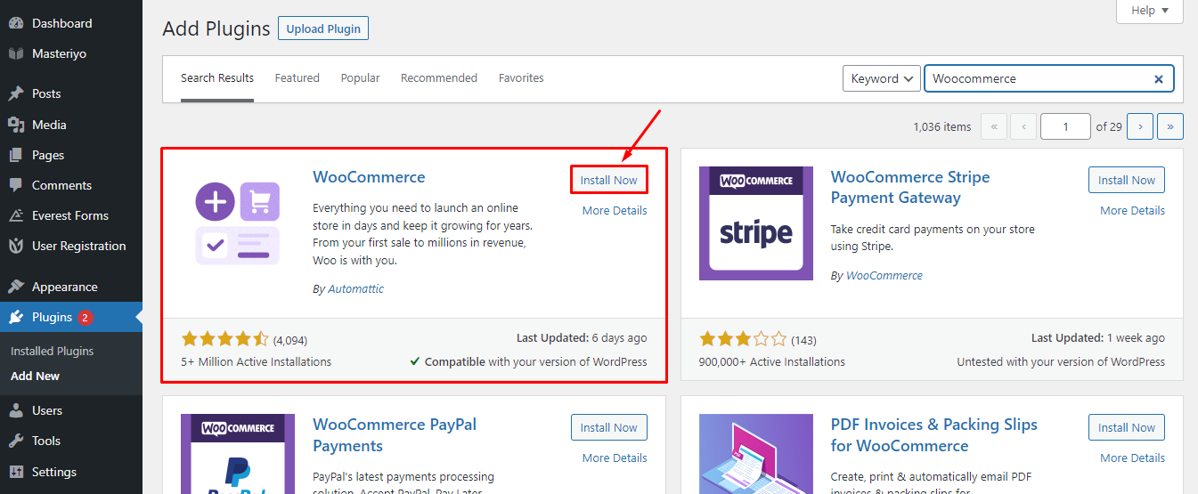Jump to the last results page arrow
Screen dimensions: 1198x494
[1170, 126]
